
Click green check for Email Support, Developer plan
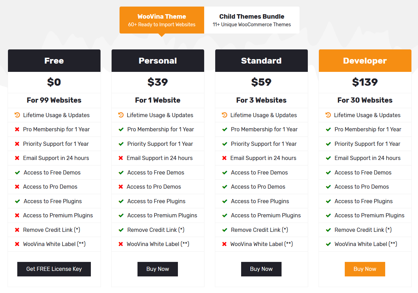(x=328, y=158)
